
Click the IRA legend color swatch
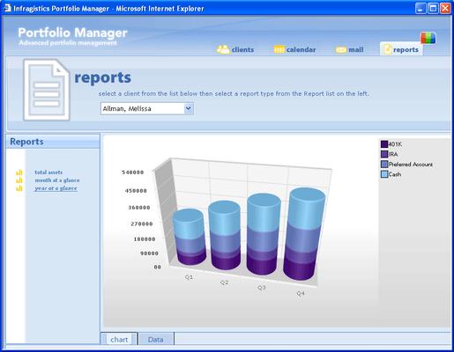pos(384,154)
